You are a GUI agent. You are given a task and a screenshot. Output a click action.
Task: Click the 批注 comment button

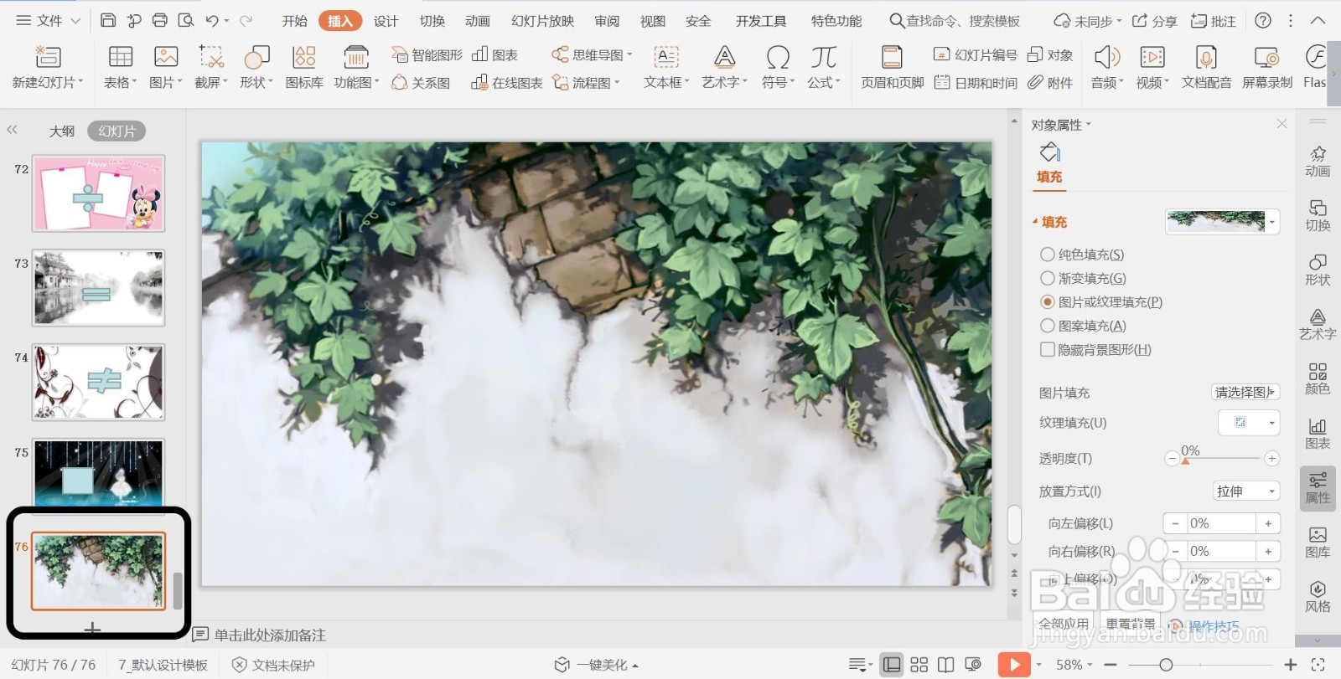tap(1213, 21)
